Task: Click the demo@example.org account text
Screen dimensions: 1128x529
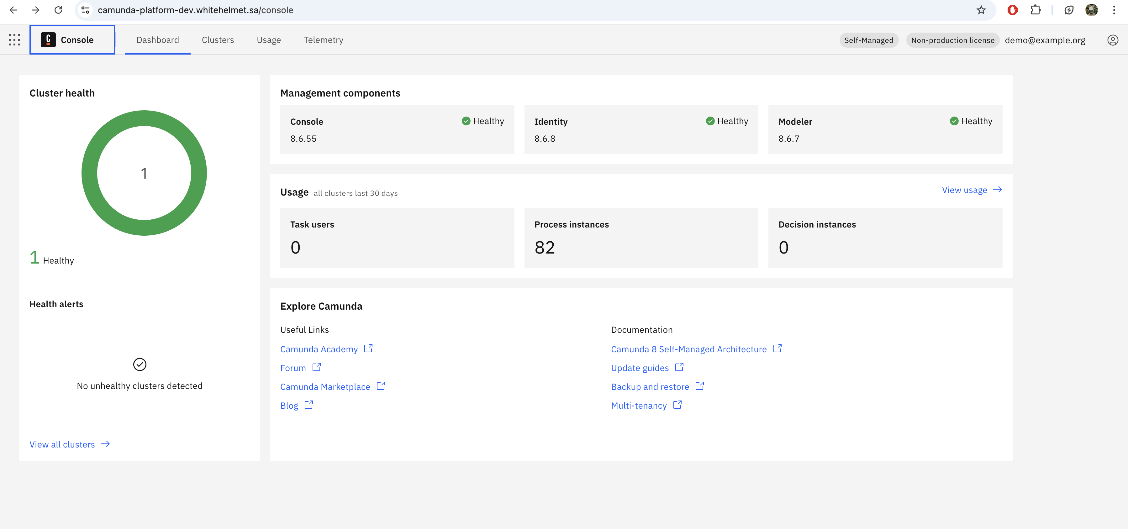Action: pos(1045,40)
